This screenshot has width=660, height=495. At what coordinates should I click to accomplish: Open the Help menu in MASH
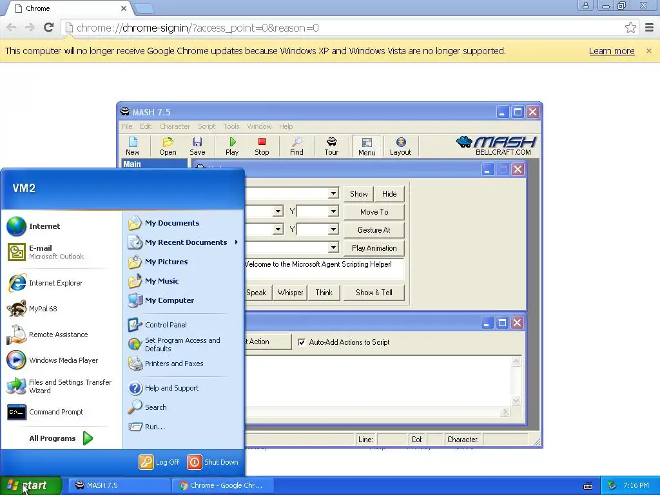point(286,126)
